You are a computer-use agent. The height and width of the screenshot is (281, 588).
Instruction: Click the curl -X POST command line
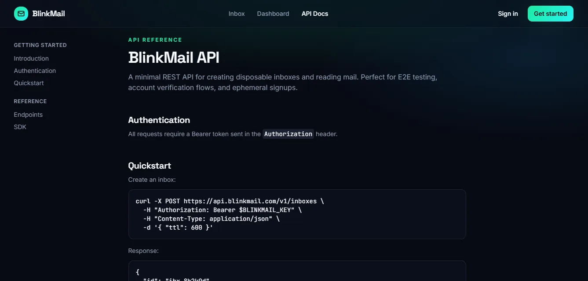tap(230, 201)
